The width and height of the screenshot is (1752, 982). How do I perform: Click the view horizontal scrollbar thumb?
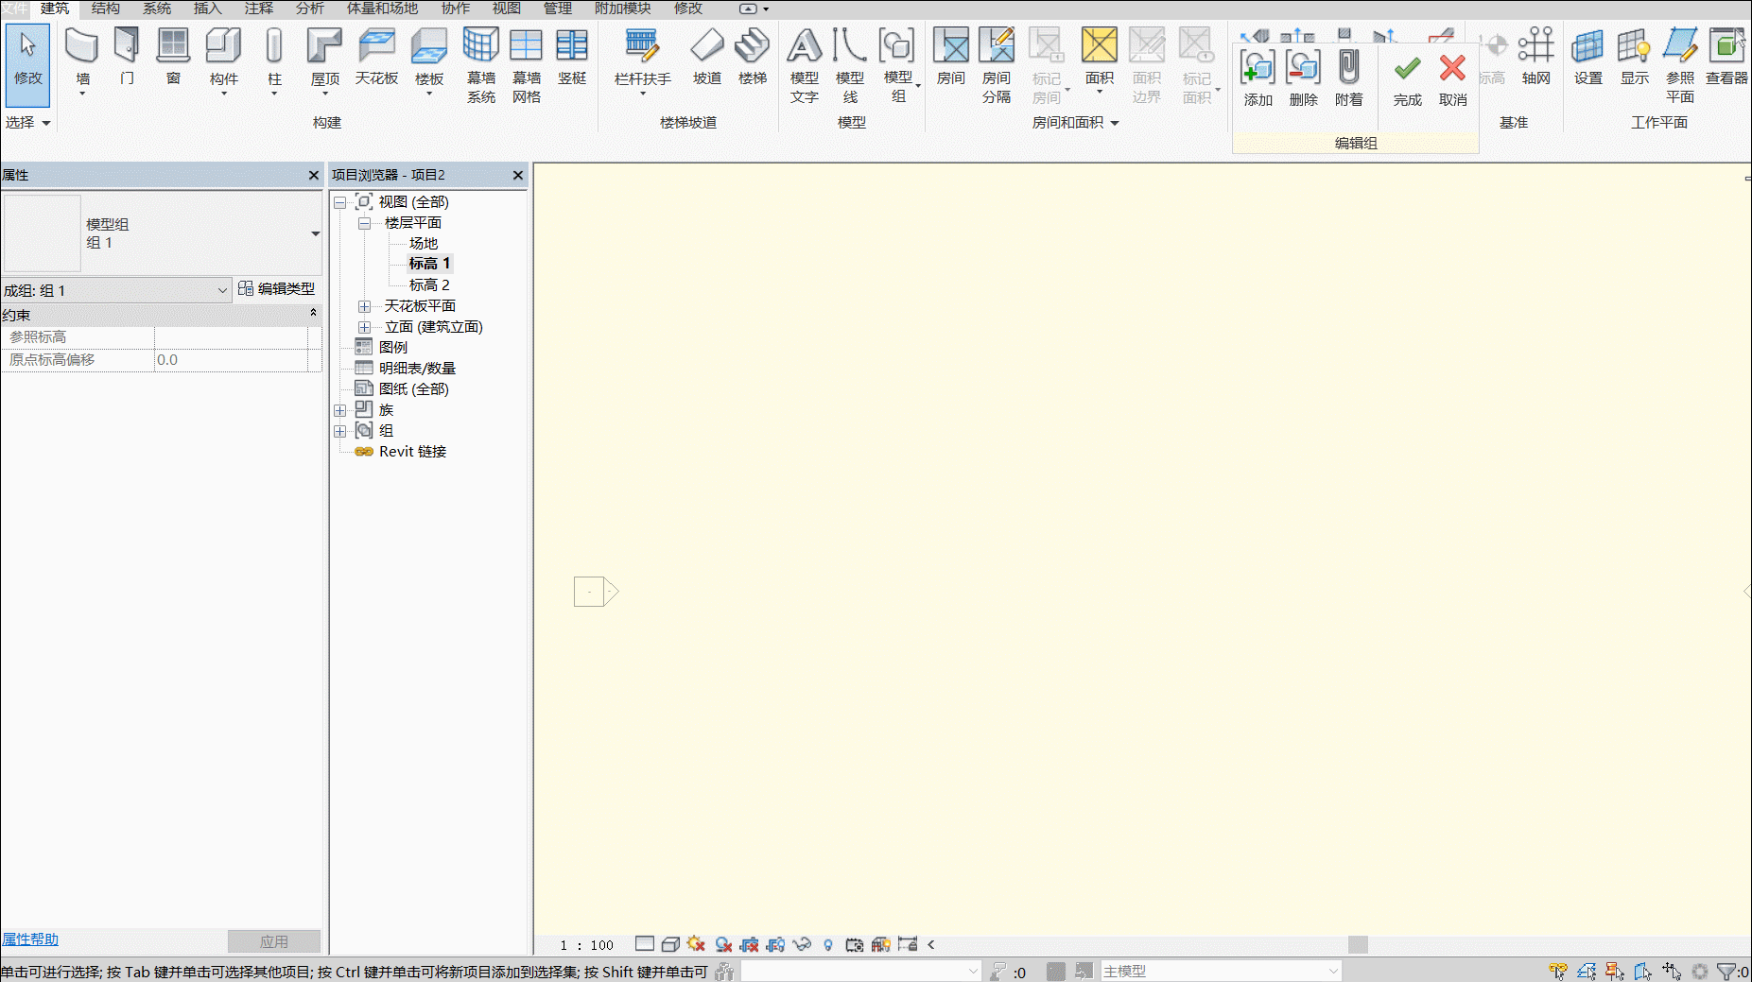click(1358, 944)
